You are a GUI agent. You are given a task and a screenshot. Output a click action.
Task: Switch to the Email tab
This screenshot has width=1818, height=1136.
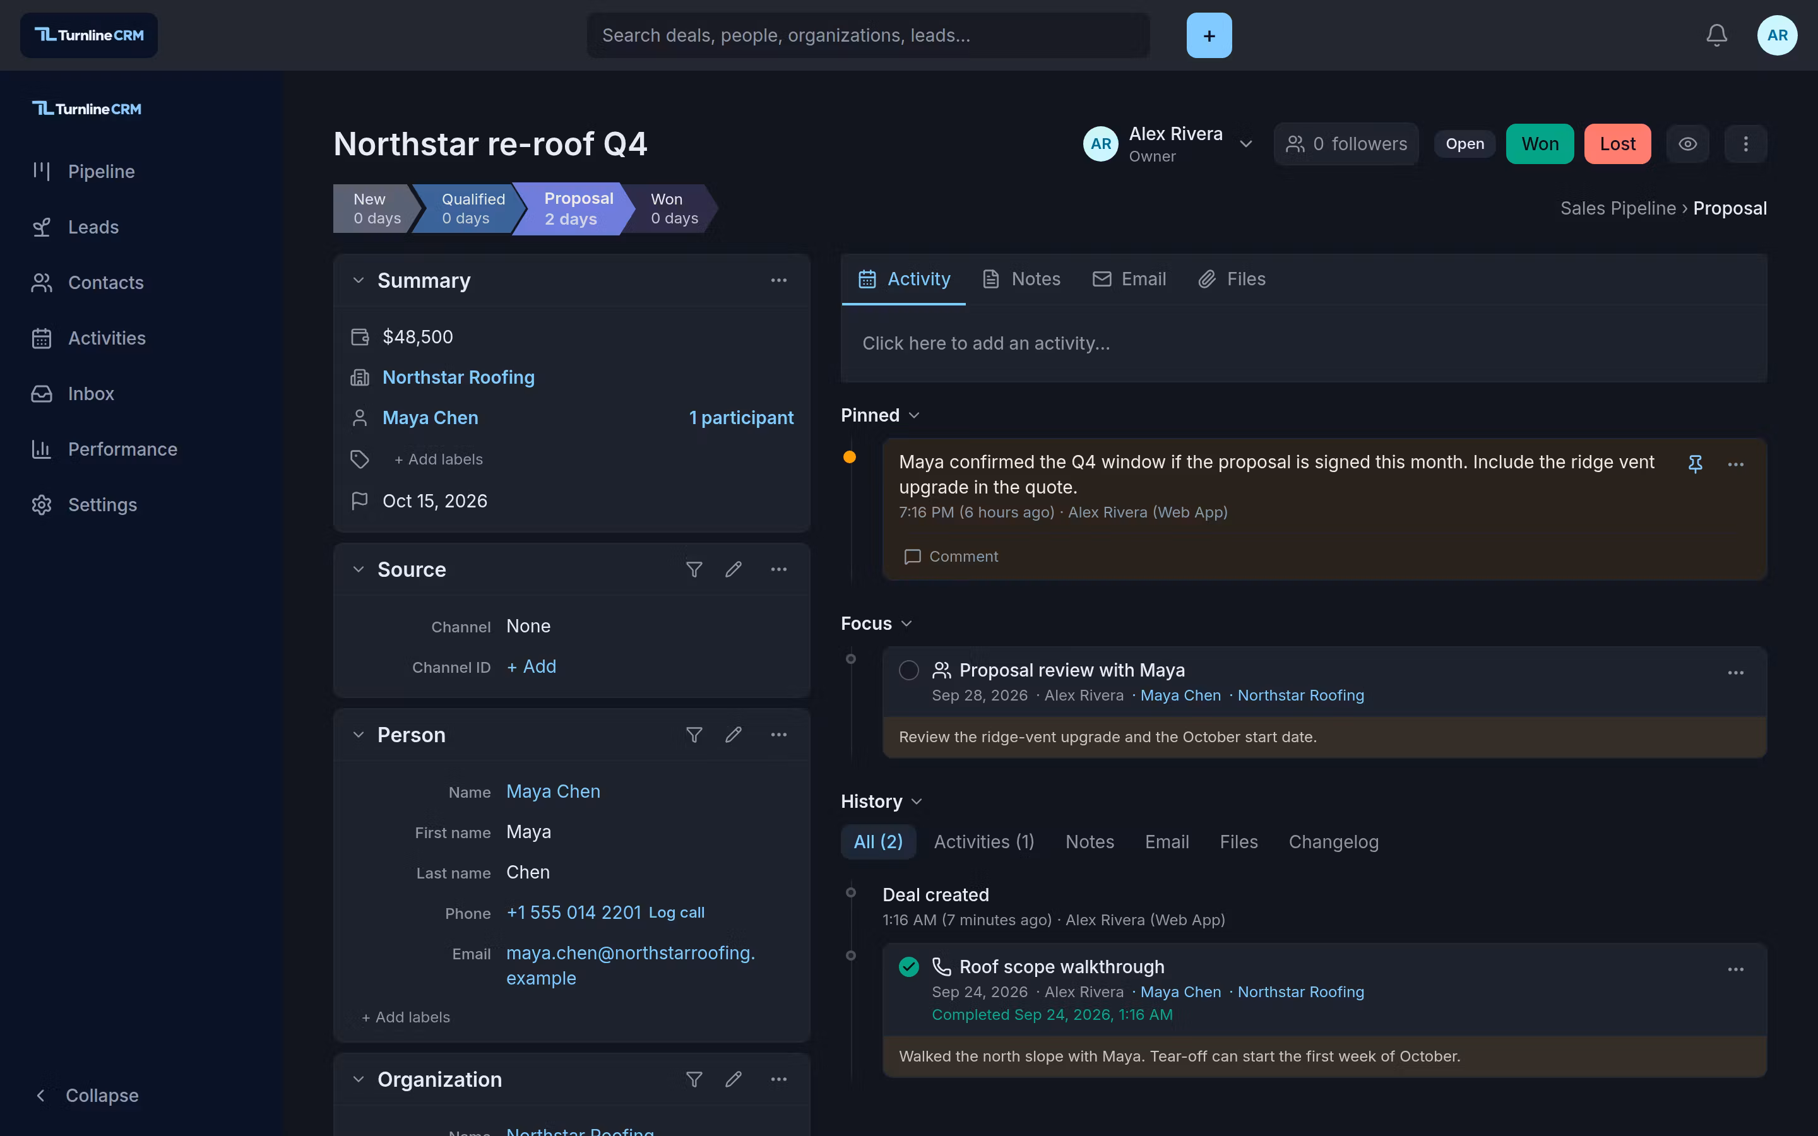click(1129, 279)
